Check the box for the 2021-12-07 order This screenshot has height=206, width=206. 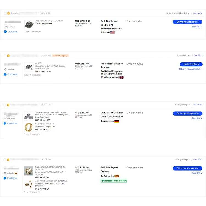5,160
